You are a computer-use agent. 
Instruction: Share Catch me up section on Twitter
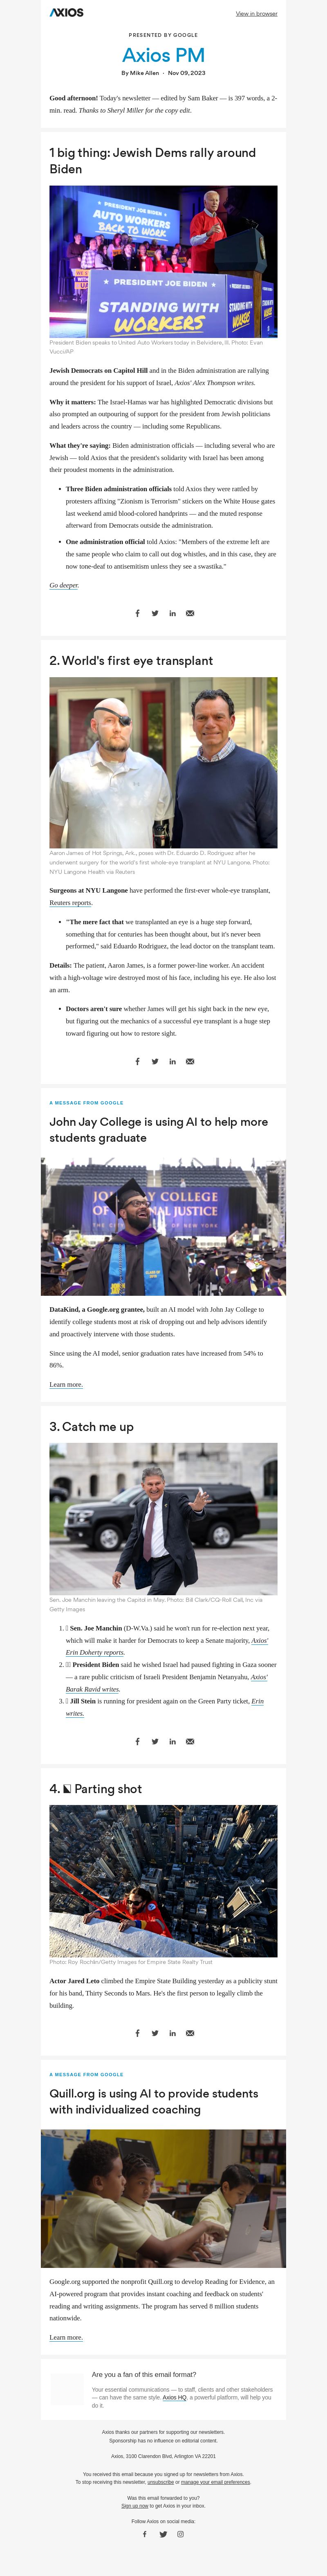(x=155, y=1741)
